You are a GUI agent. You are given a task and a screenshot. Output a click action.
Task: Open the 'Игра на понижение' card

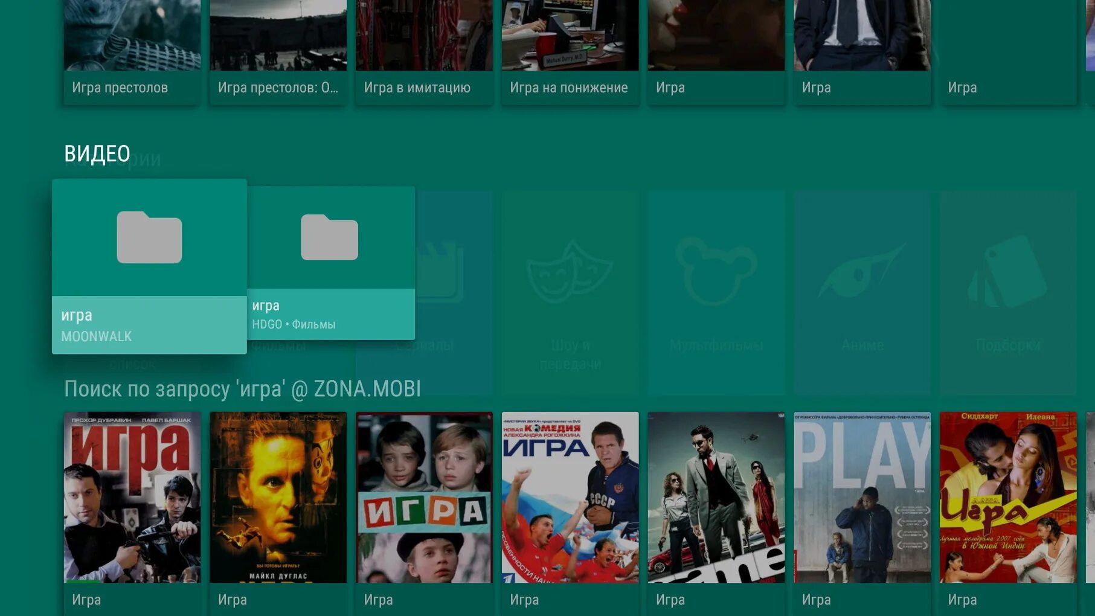(x=570, y=53)
